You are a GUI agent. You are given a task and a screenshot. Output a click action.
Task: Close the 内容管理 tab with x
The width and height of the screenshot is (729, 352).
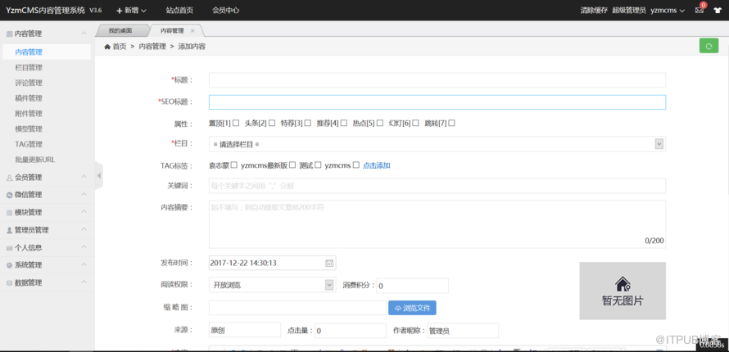tap(192, 30)
